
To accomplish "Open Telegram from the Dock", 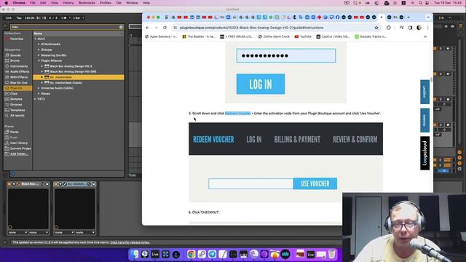I will [x=212, y=254].
